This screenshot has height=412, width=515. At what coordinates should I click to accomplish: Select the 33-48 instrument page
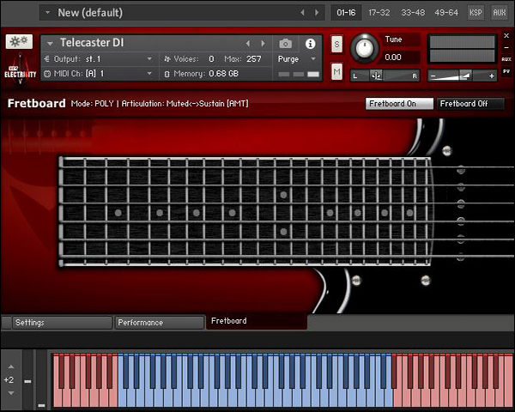tap(413, 13)
